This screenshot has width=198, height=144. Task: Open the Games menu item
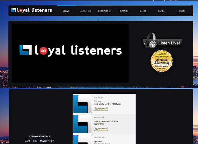(124, 11)
